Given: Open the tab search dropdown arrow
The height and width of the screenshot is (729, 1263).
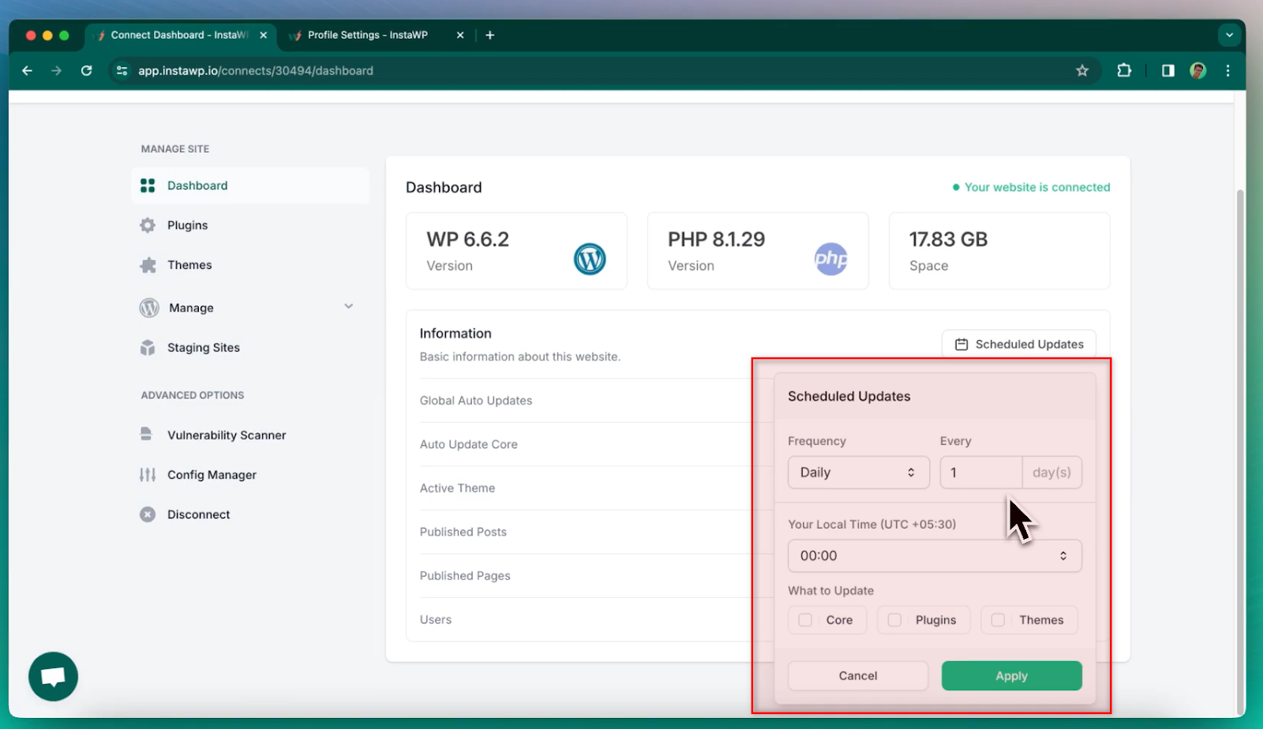Looking at the screenshot, I should click(1229, 36).
